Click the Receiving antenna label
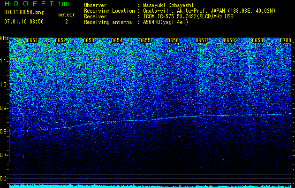 click(108, 22)
